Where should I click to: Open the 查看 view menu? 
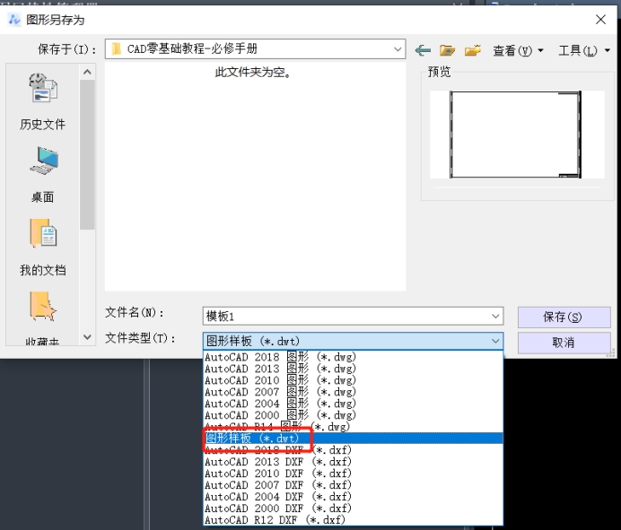click(518, 51)
